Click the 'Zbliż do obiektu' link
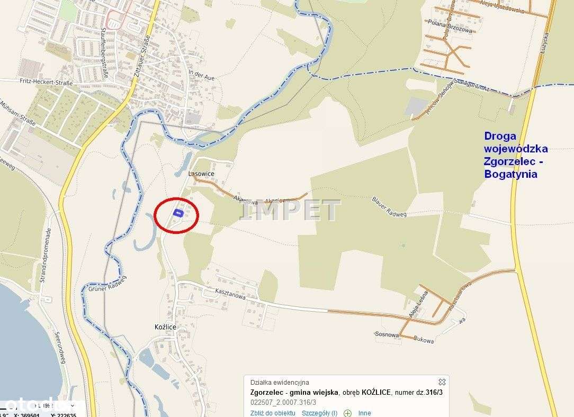 [x=273, y=413]
